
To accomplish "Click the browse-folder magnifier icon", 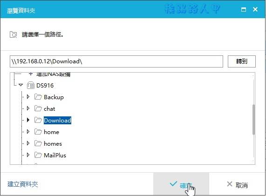I will pyautogui.click(x=13, y=34).
